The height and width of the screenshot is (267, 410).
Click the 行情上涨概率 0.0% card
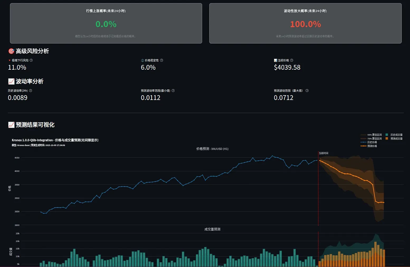[x=106, y=24]
